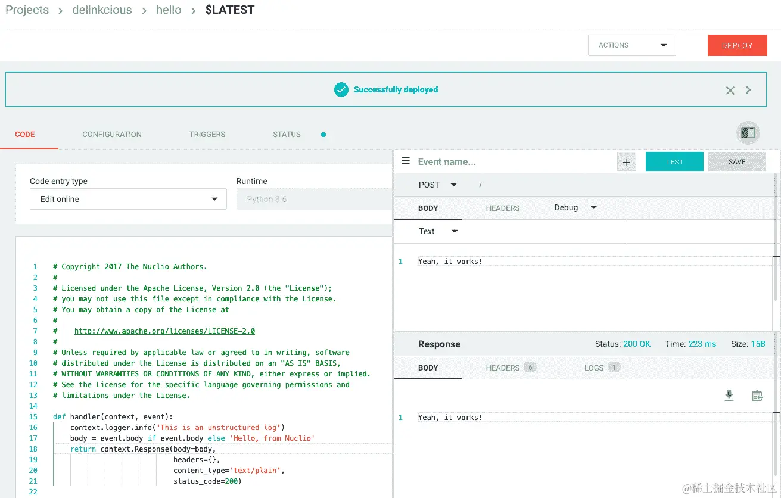Go to Projects breadcrumb
781x498 pixels.
point(27,10)
